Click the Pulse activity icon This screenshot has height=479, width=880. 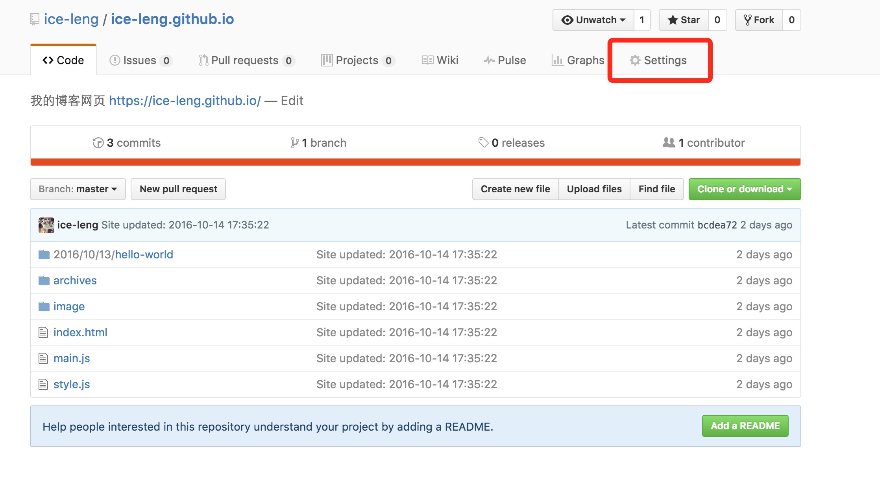coord(489,60)
